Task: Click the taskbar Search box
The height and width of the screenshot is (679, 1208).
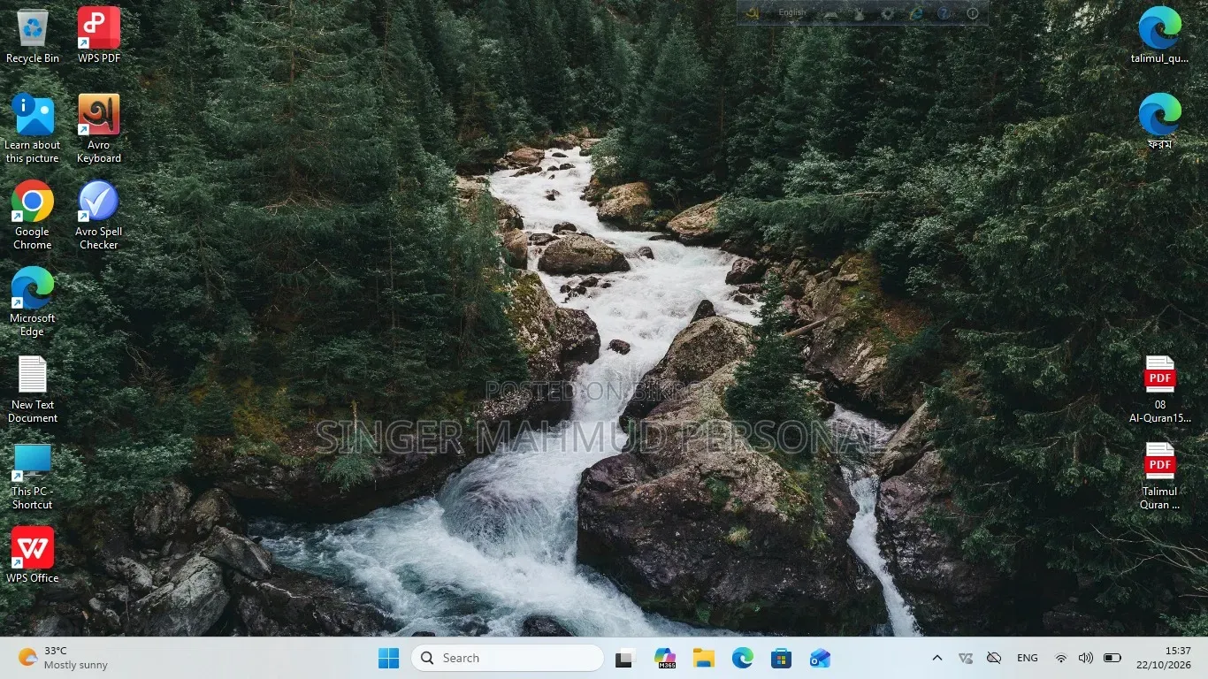Action: click(x=508, y=658)
